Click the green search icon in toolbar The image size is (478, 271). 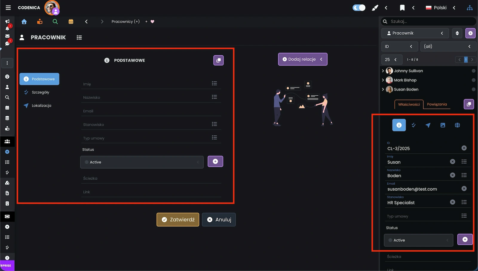(x=55, y=22)
